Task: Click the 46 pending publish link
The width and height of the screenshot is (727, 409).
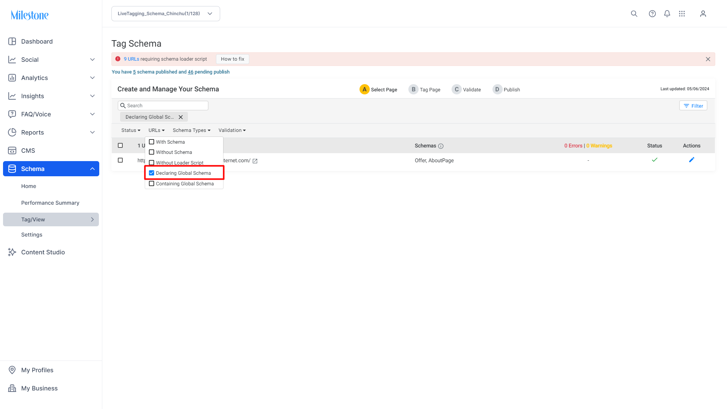Action: pos(191,72)
